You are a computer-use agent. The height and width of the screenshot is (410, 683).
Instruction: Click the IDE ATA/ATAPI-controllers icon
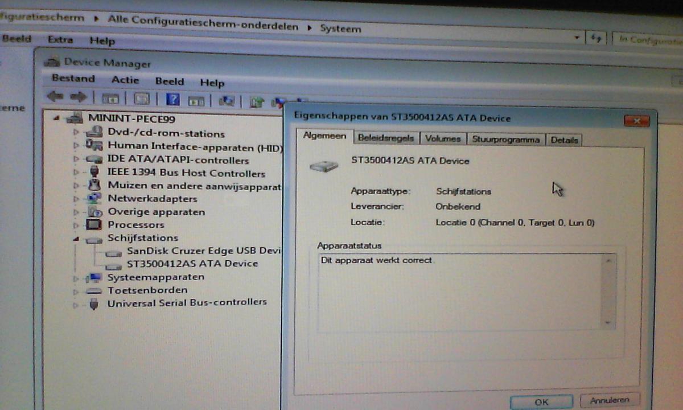(94, 159)
